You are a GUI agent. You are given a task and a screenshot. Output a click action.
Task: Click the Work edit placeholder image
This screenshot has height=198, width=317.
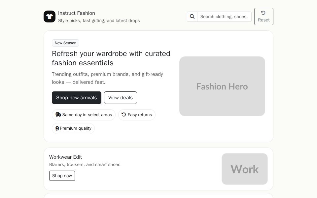[x=245, y=169]
